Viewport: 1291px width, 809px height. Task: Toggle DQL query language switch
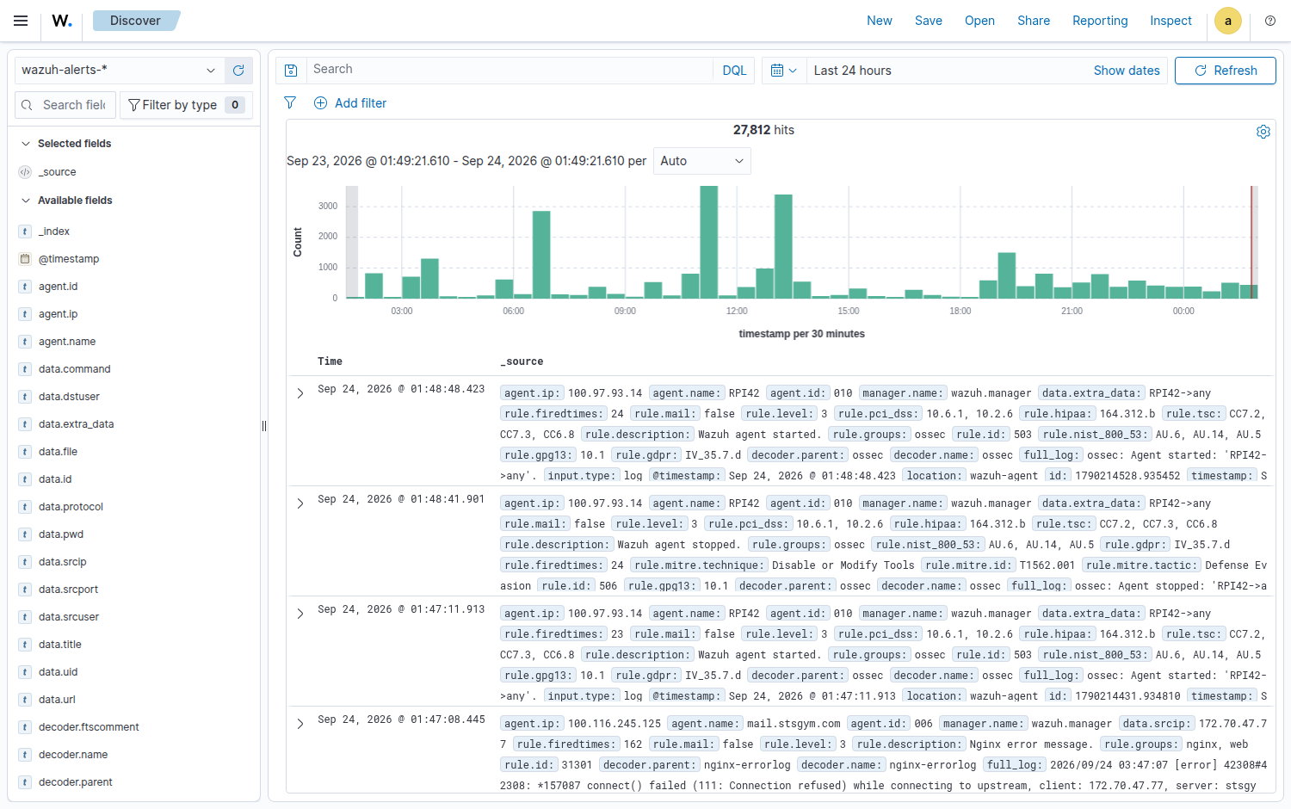(x=734, y=71)
